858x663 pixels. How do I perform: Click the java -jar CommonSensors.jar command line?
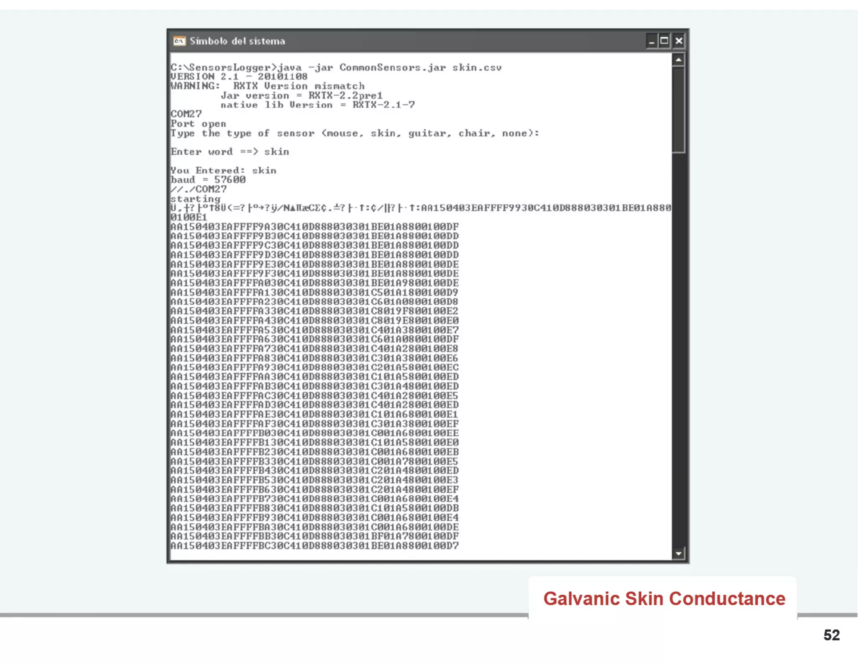pos(336,67)
